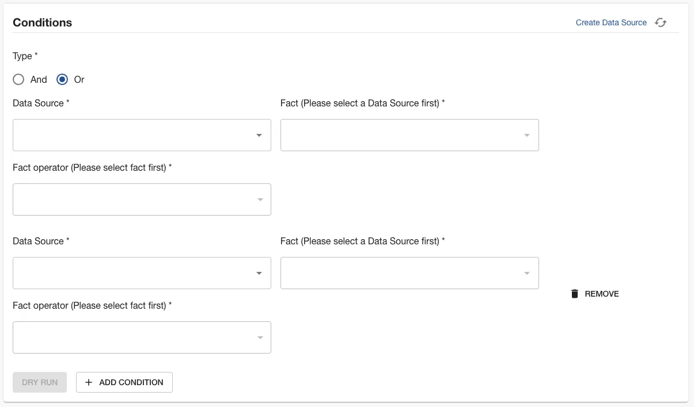The width and height of the screenshot is (694, 407).
Task: Click the refresh icon beside Create Data Source
Action: pos(661,22)
